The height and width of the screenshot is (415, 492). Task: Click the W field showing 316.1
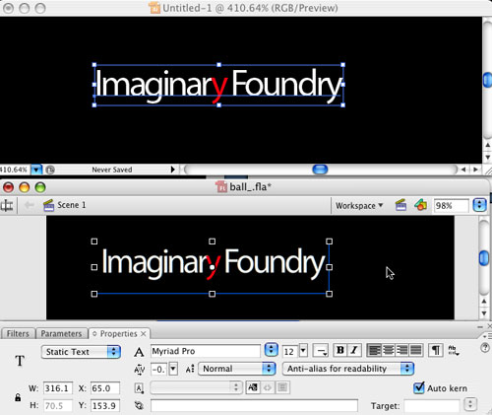pyautogui.click(x=58, y=388)
